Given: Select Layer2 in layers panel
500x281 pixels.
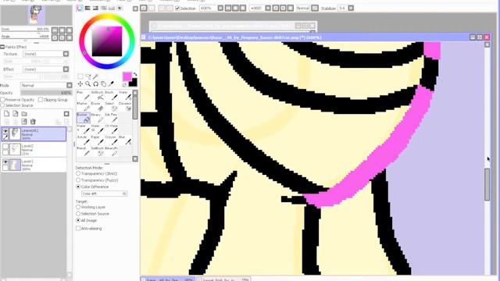Looking at the screenshot, I should 34,149.
